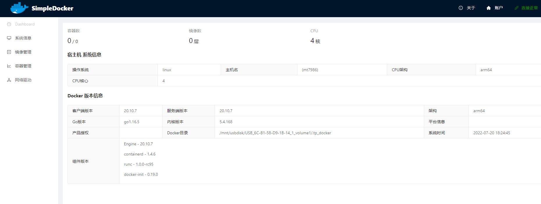541x204 pixels.
Task: Click the docker-init - 0.19.0 entry
Action: [141, 174]
